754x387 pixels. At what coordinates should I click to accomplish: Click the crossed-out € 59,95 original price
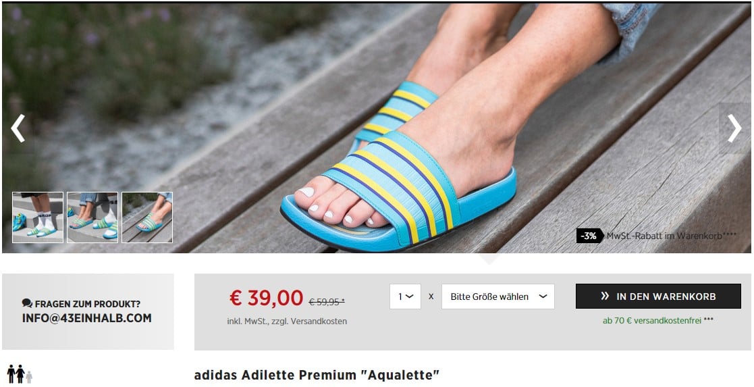pos(327,302)
